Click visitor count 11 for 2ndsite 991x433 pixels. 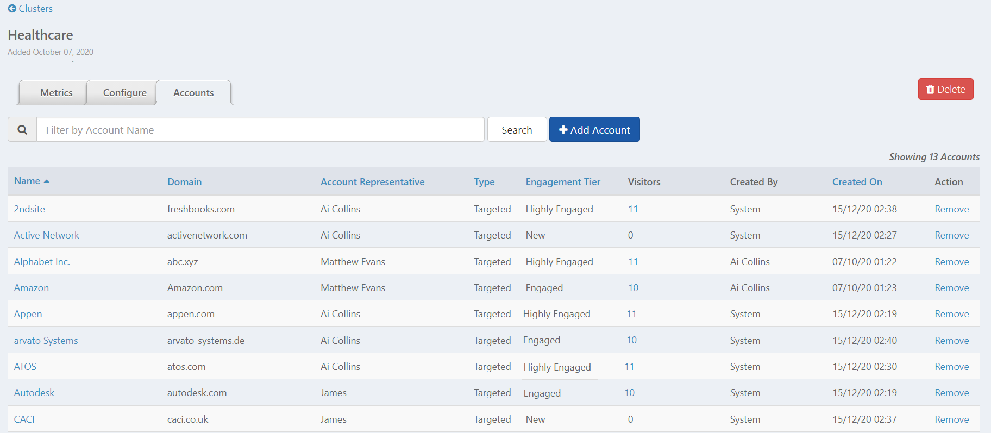(x=633, y=209)
